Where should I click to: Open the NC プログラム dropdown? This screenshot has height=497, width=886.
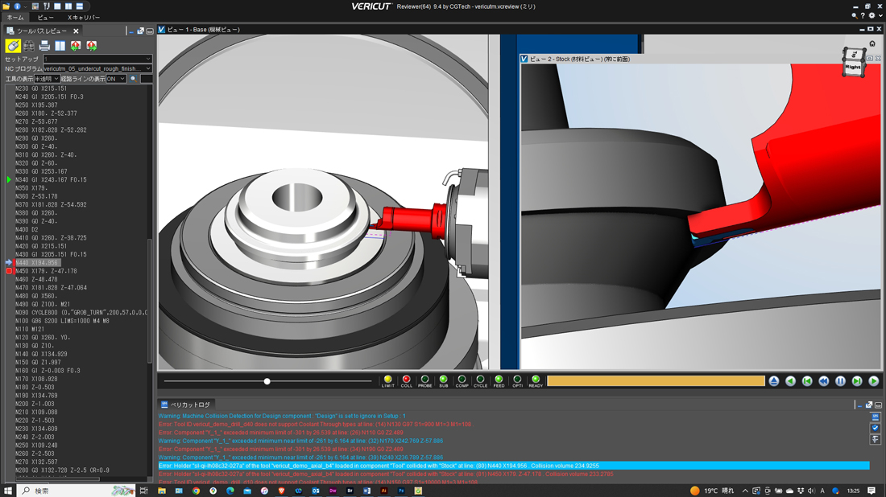click(x=97, y=68)
